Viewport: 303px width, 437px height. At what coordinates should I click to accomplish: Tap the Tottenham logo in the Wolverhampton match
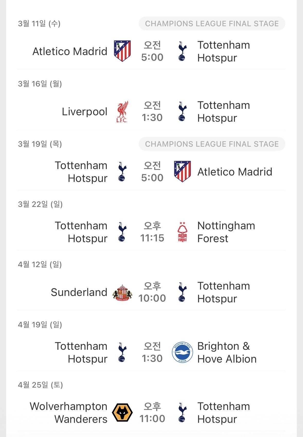[x=182, y=413]
